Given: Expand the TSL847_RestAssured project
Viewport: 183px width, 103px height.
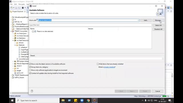Looking at the screenshot, I should [x=11, y=75].
